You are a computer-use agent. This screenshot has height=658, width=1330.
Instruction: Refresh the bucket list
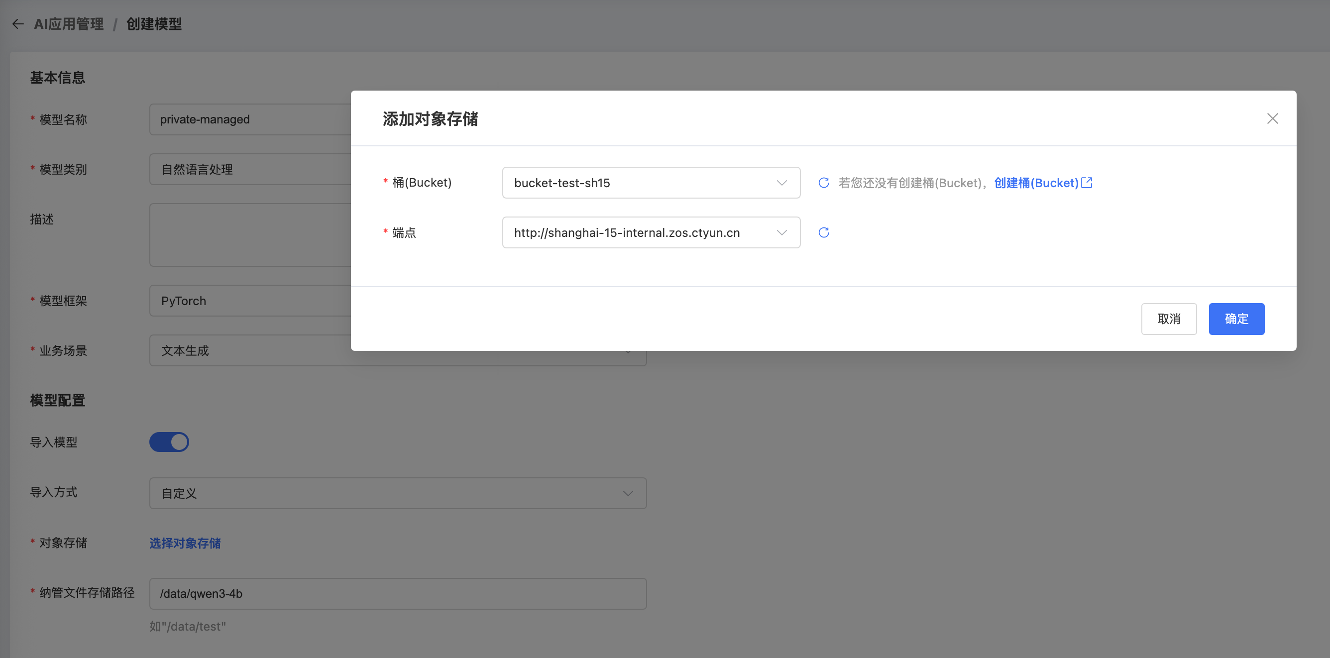tap(823, 183)
